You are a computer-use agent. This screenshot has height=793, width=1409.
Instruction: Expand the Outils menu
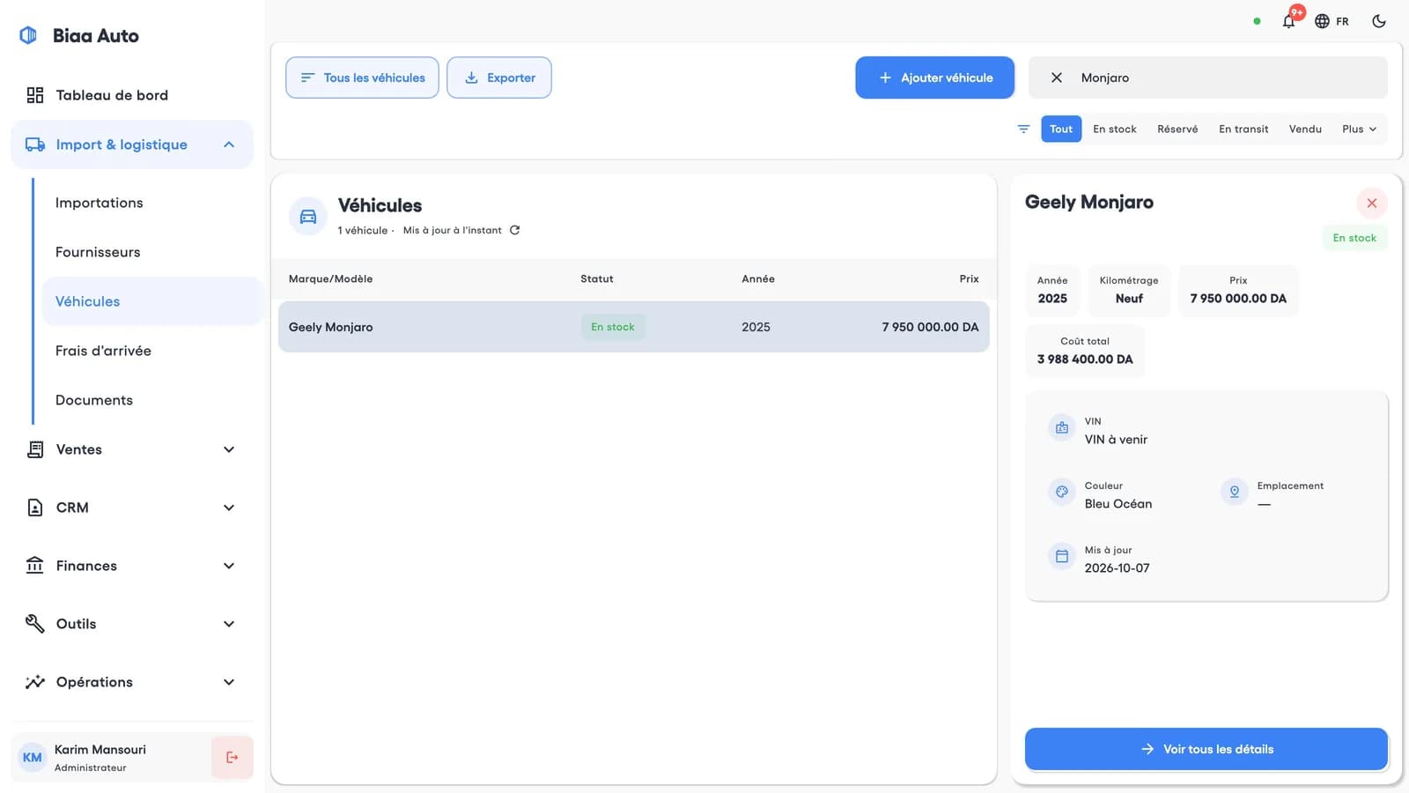coord(132,624)
